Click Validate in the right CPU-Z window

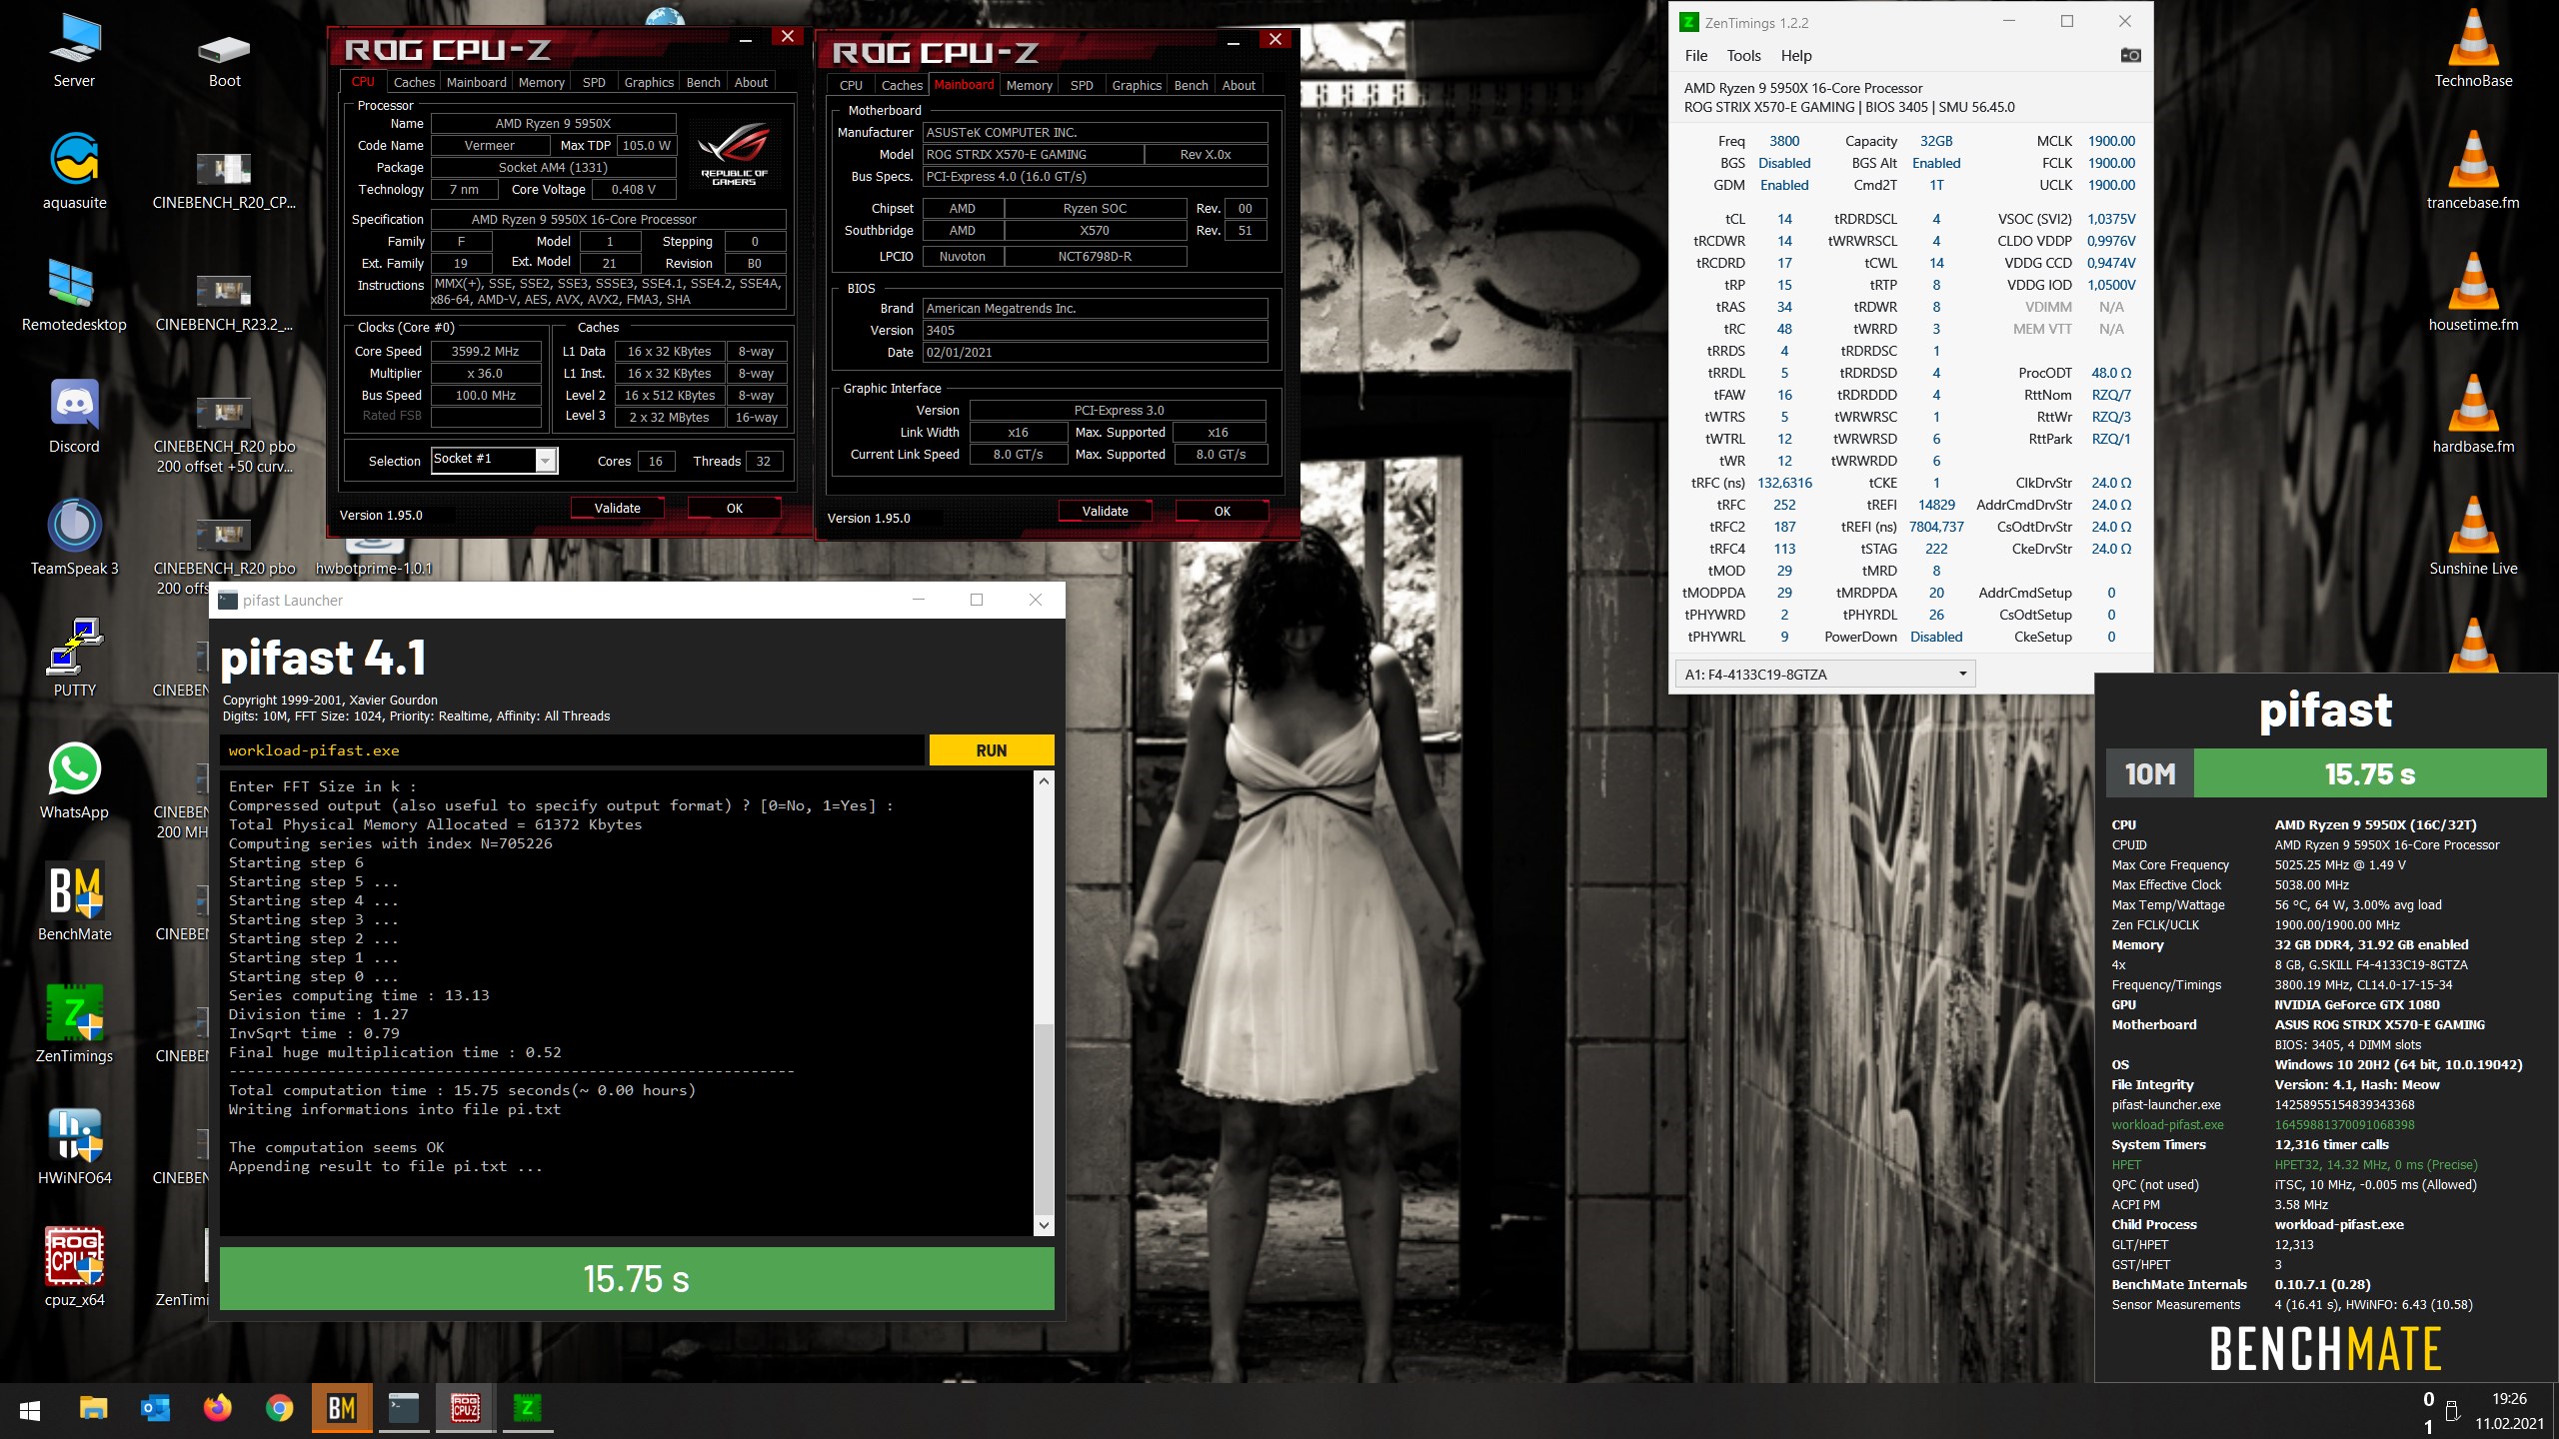(1106, 511)
